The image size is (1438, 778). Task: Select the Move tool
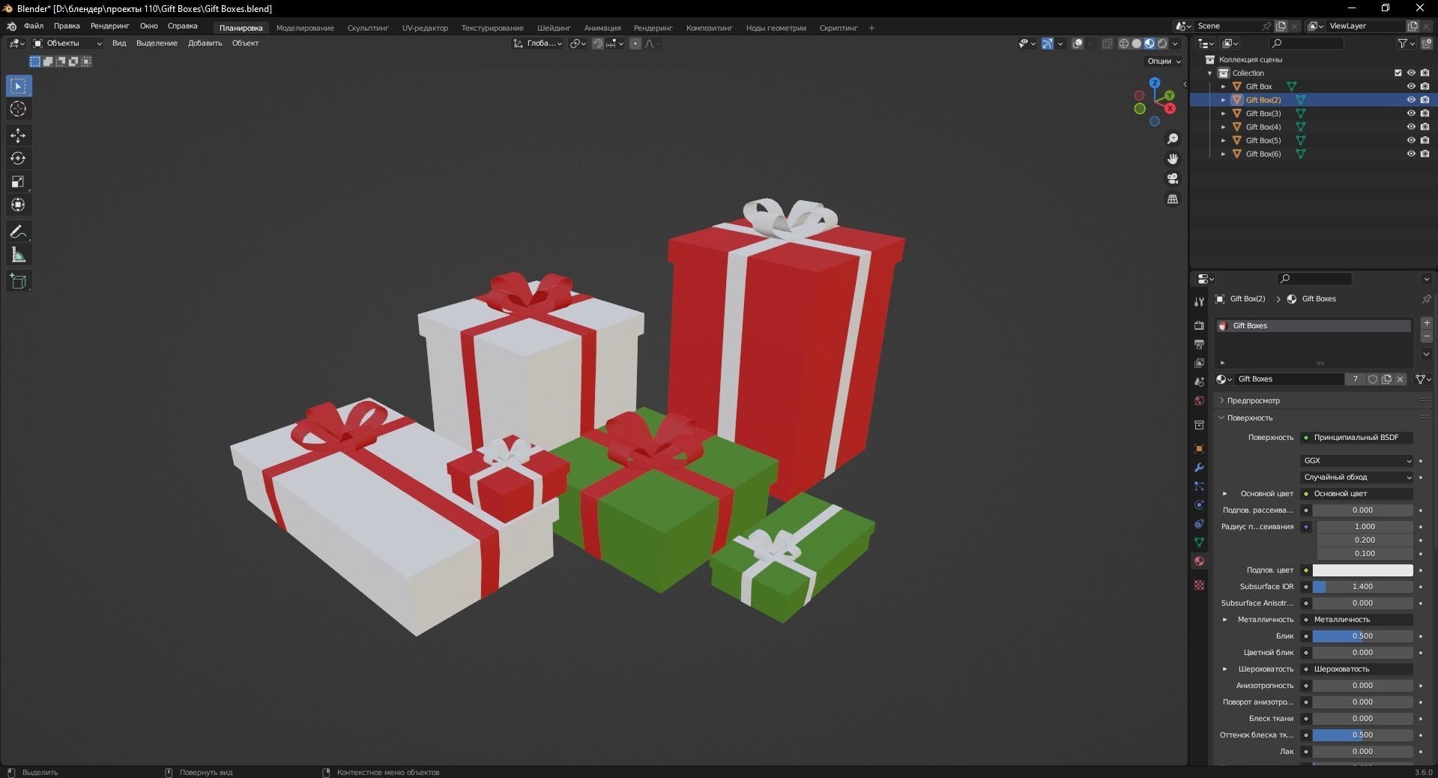tap(18, 136)
